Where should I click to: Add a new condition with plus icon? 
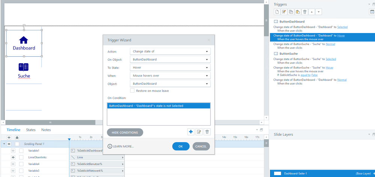point(191,132)
